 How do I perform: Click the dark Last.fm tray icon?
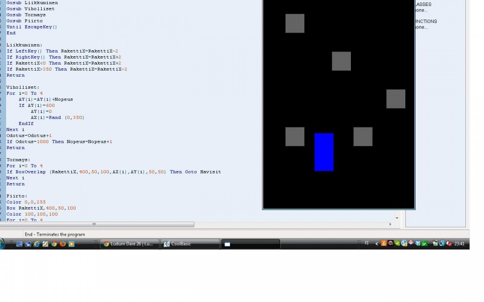click(x=390, y=243)
